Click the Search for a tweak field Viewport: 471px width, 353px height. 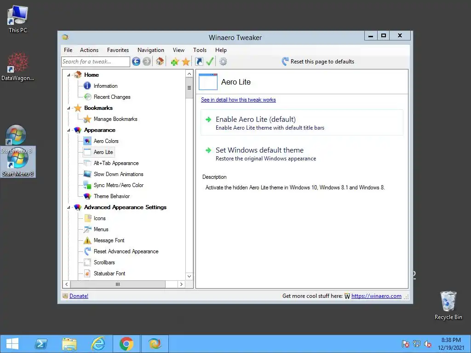click(96, 62)
